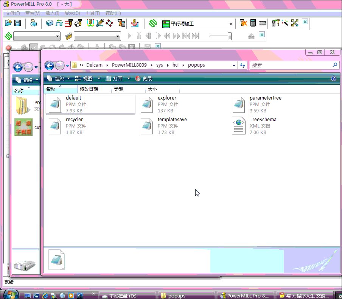Open the leads and links tool icon
342x299 pixels.
[90, 23]
